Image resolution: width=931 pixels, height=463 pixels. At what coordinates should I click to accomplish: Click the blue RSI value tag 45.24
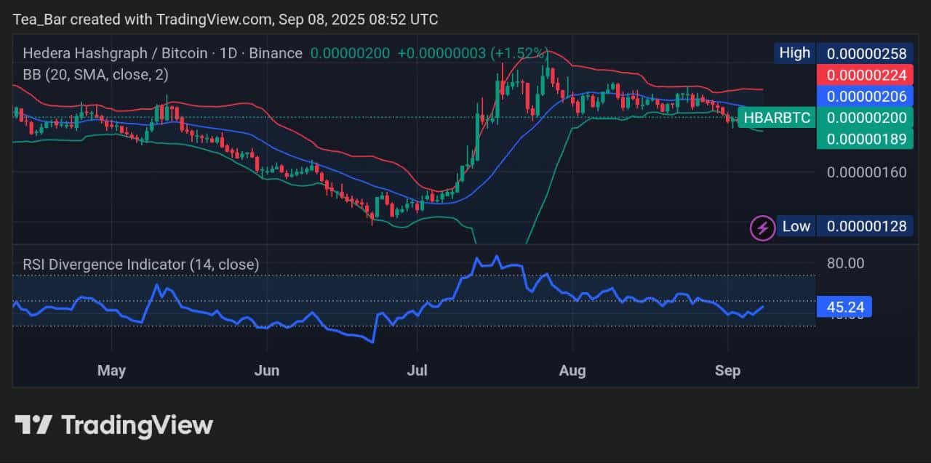(x=845, y=307)
